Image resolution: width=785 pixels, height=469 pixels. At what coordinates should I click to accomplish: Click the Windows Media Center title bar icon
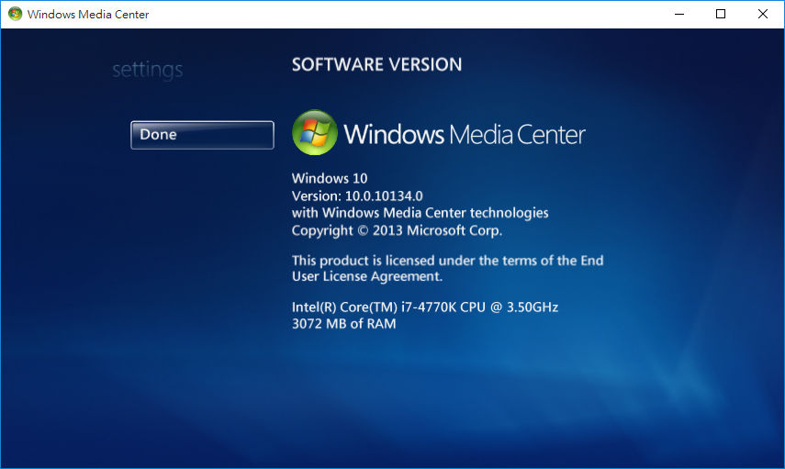click(15, 14)
